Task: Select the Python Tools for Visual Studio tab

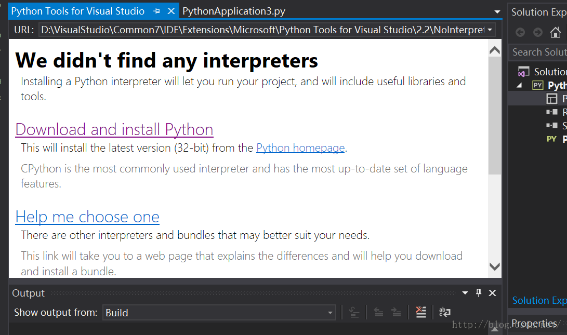Action: pyautogui.click(x=78, y=11)
